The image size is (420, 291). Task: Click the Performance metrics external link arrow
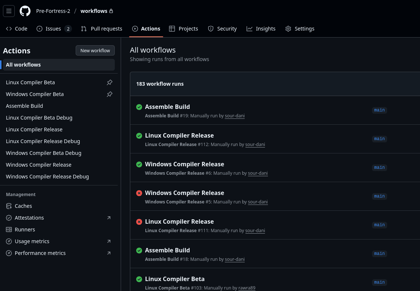(x=109, y=253)
